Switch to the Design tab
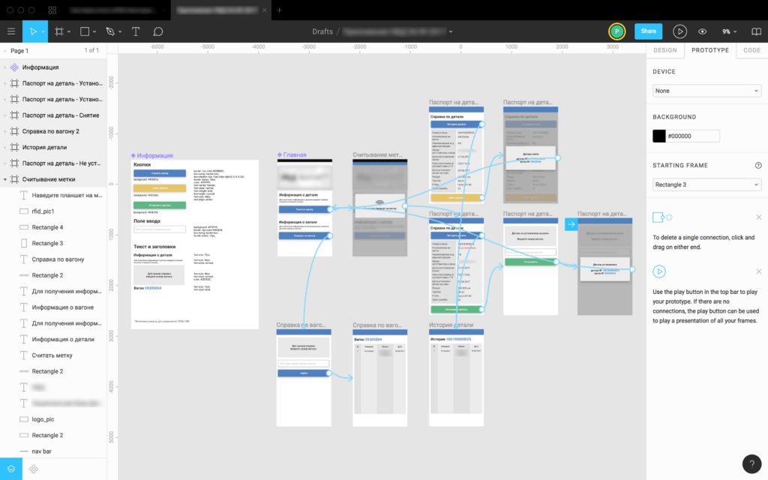Image resolution: width=768 pixels, height=480 pixels. coord(664,50)
